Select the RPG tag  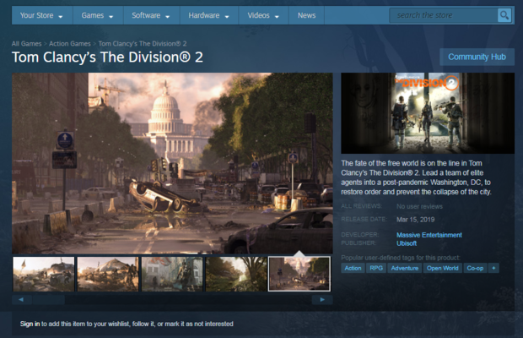376,268
